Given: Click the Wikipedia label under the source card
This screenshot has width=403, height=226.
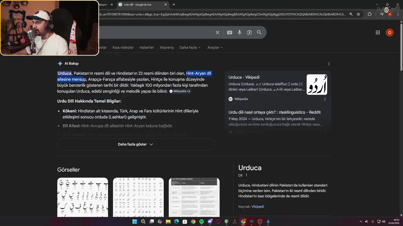Looking at the screenshot, I should click(x=241, y=99).
